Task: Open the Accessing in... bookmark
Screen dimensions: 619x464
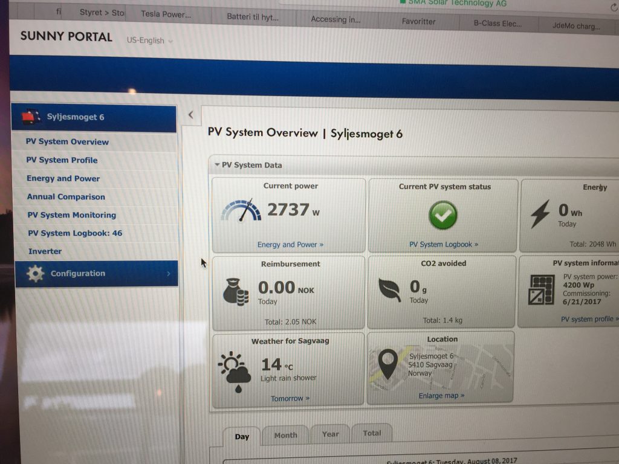Action: click(x=335, y=19)
